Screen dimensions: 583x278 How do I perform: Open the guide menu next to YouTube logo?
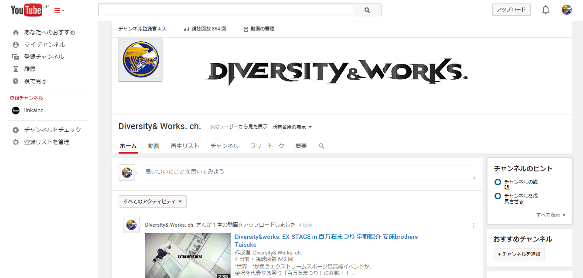click(59, 10)
